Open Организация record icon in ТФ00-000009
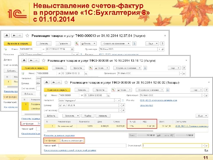The image size is (213, 160). tap(206, 95)
